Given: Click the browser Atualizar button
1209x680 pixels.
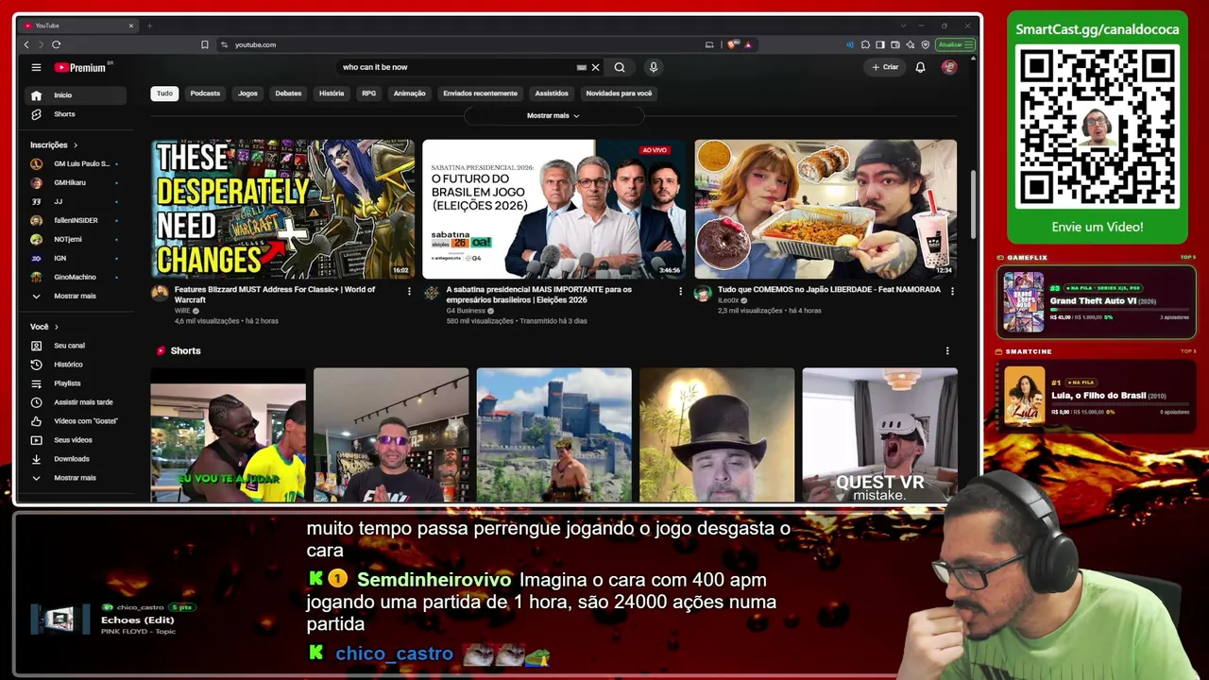Looking at the screenshot, I should point(955,44).
